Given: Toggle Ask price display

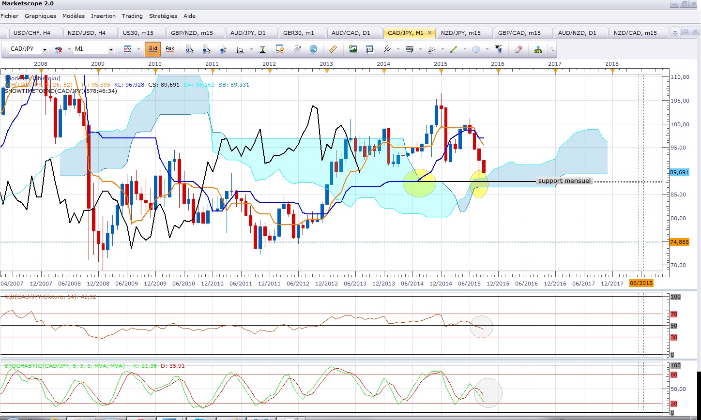Looking at the screenshot, I should 170,49.
